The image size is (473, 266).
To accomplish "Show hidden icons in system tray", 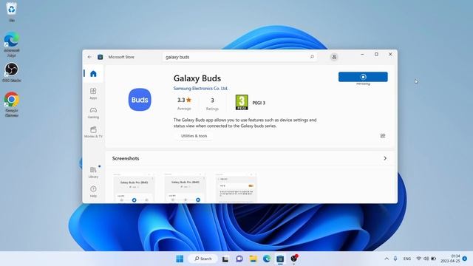I will tap(387, 259).
